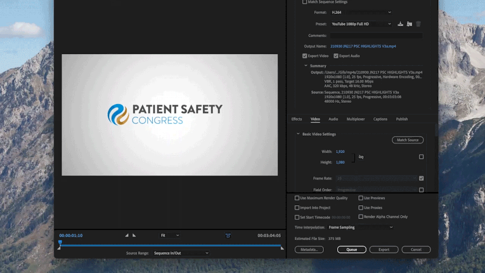Toggle the width-height aspect ratio link icon
The image size is (485, 273).
click(x=361, y=157)
